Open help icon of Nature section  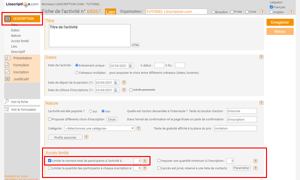pos(261,103)
